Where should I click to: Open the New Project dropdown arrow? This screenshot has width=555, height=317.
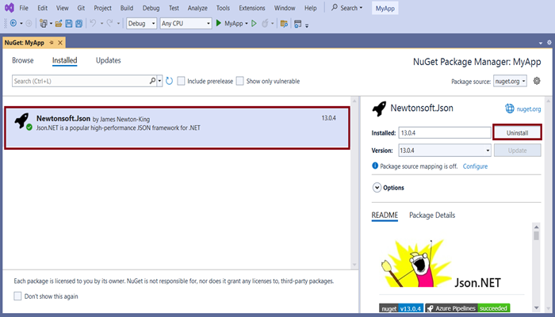[51, 24]
